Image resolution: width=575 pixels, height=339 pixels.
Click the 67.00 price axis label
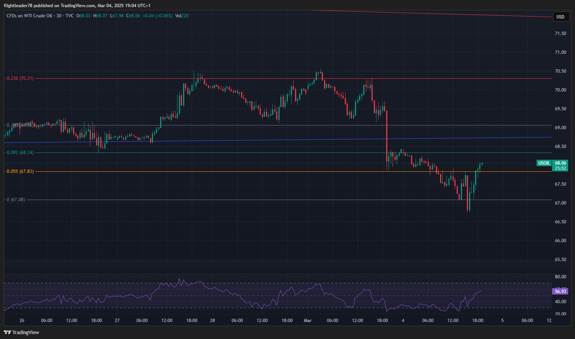[x=560, y=203]
